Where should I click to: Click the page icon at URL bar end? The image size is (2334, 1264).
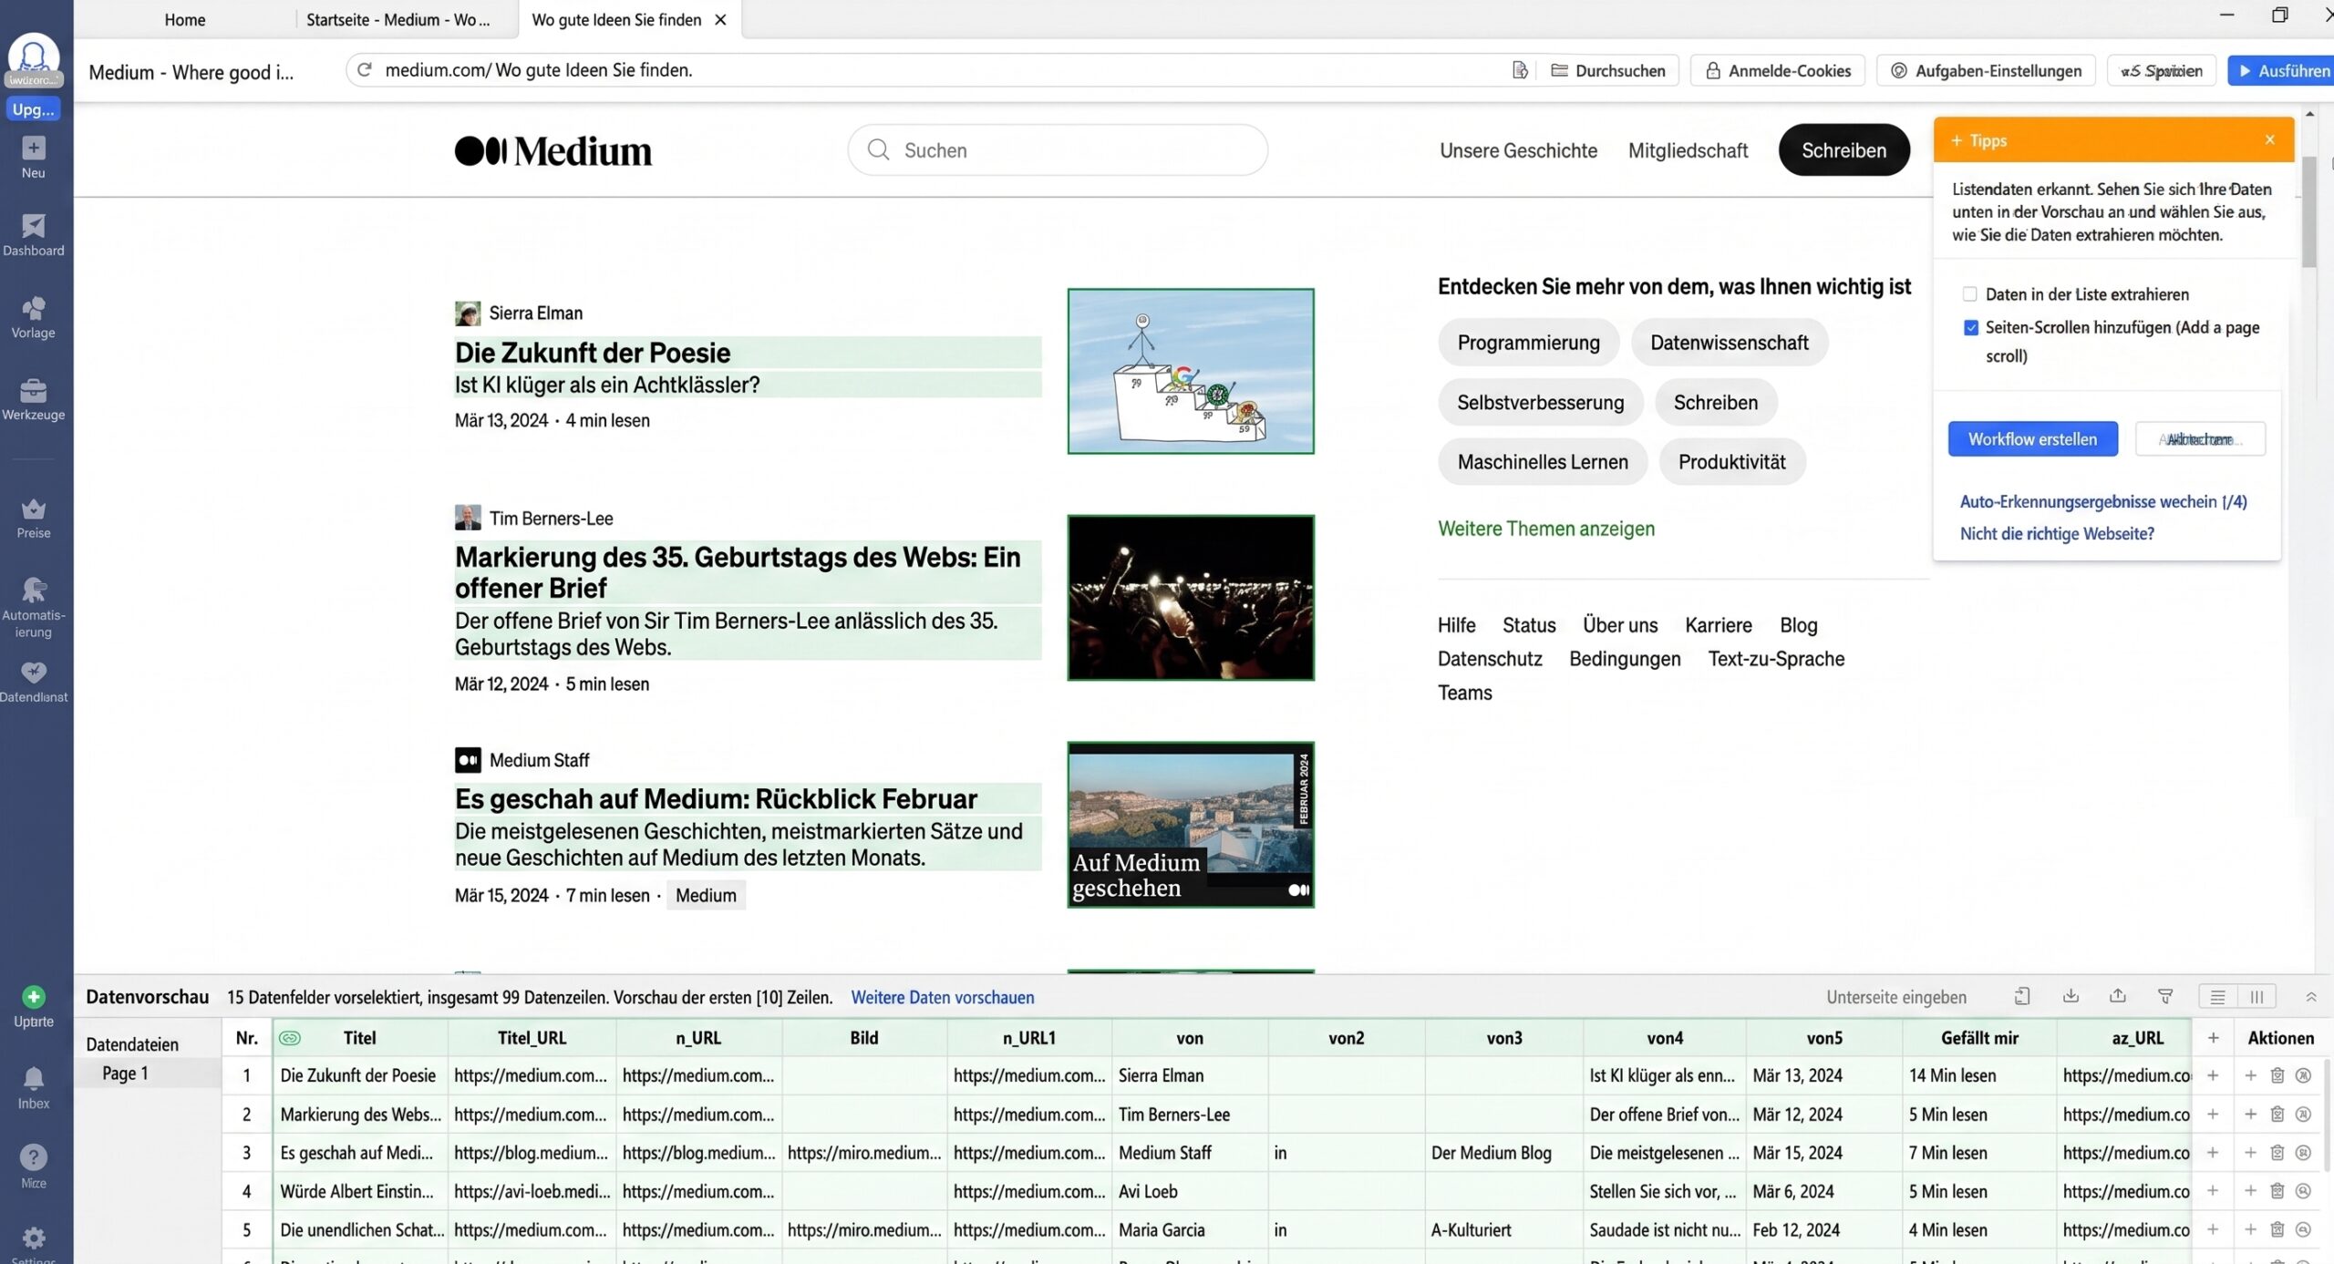coord(1519,70)
